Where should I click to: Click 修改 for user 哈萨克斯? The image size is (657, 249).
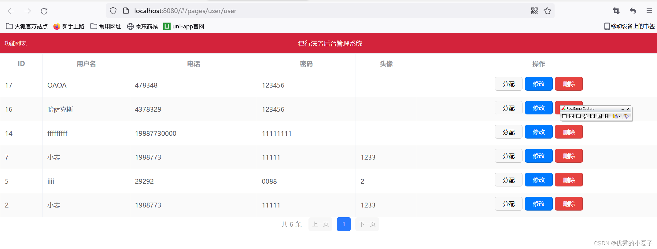click(x=539, y=108)
